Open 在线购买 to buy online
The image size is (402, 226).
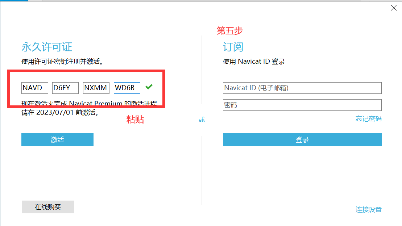point(48,207)
